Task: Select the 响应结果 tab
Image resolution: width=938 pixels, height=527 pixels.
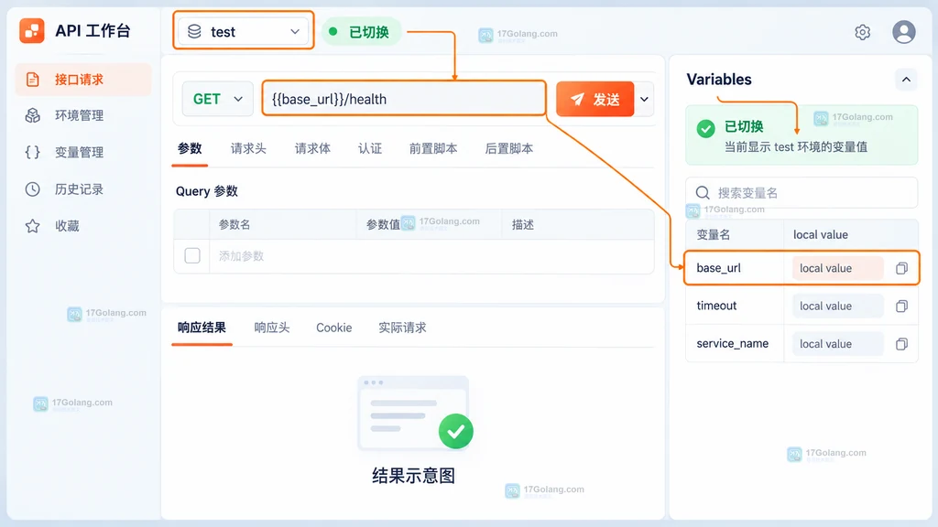Action: click(202, 328)
